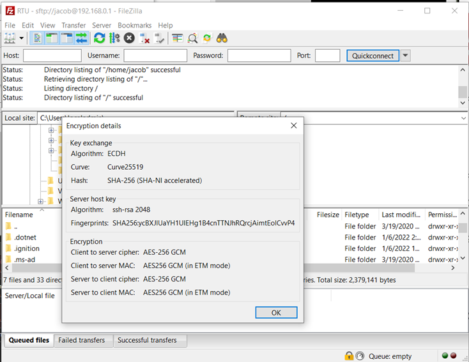Select the .dotnet folder
This screenshot has height=362, width=469.
tap(26, 238)
